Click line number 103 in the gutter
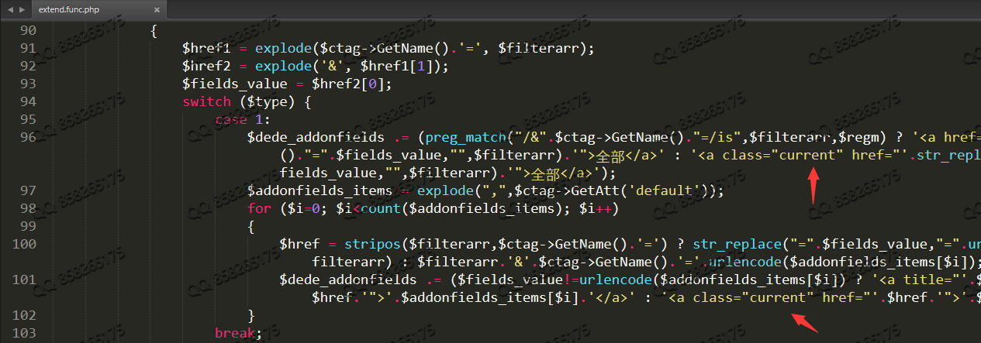 [x=27, y=333]
